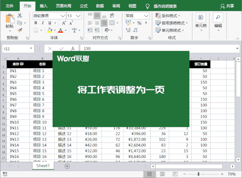Click the align left icon
The height and width of the screenshot is (178, 242).
(x=90, y=23)
